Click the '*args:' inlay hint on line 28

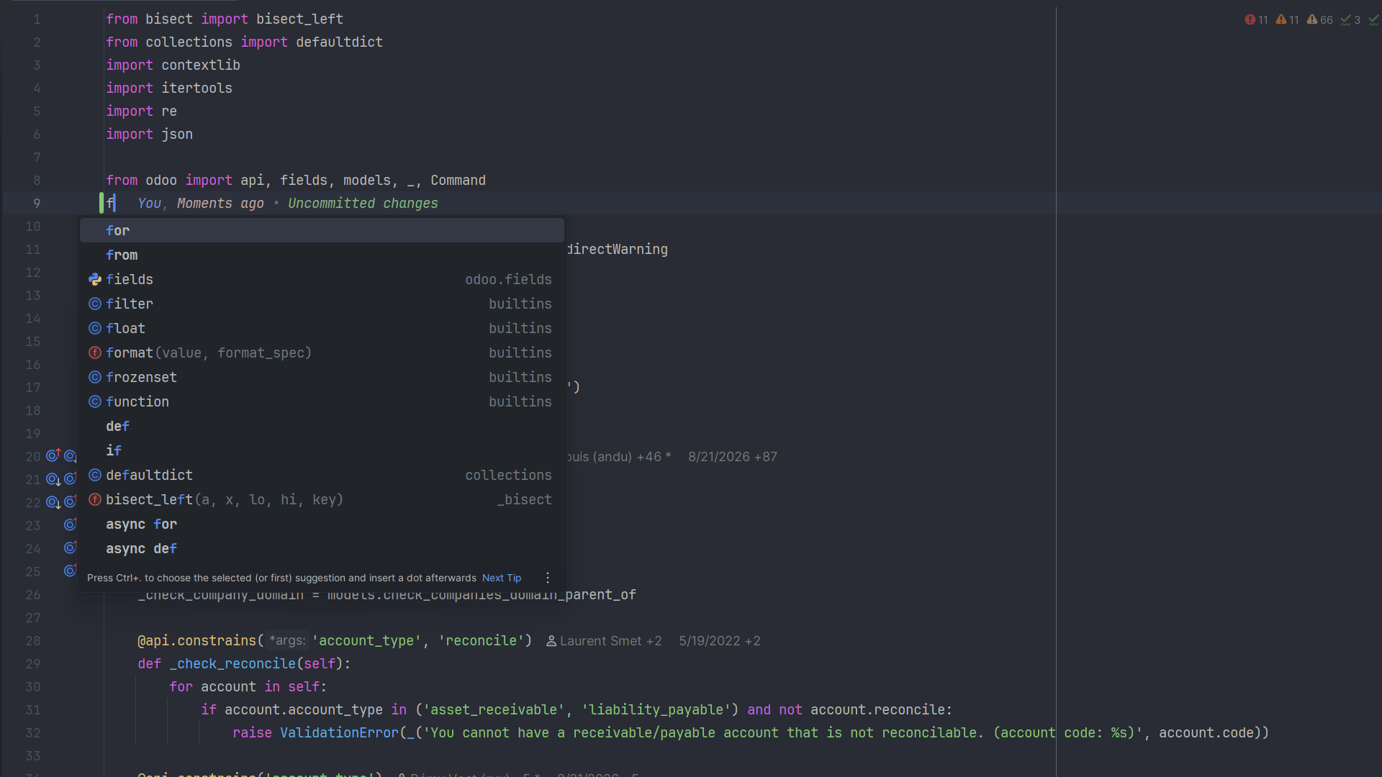coord(287,640)
